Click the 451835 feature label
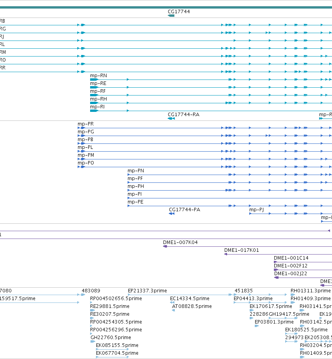The image size is (332, 359). [x=243, y=290]
